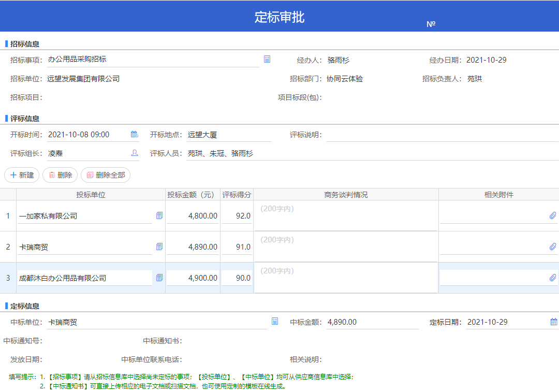Image resolution: width=559 pixels, height=391 pixels.
Task: Click the 新建 button
Action: (x=22, y=175)
